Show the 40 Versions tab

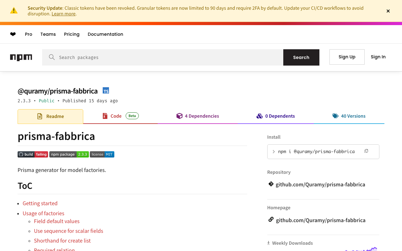(349, 116)
